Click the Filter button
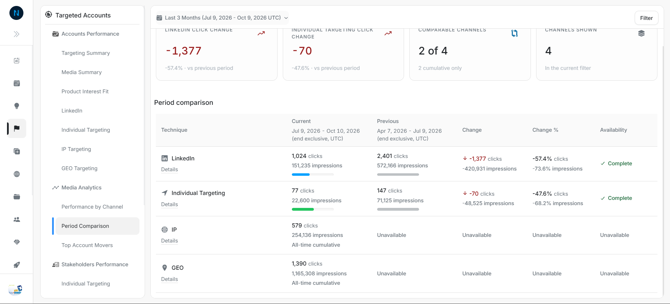 646,18
